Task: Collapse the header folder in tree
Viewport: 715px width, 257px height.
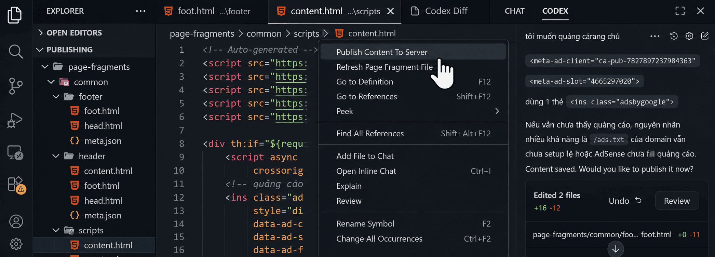Action: click(x=56, y=156)
